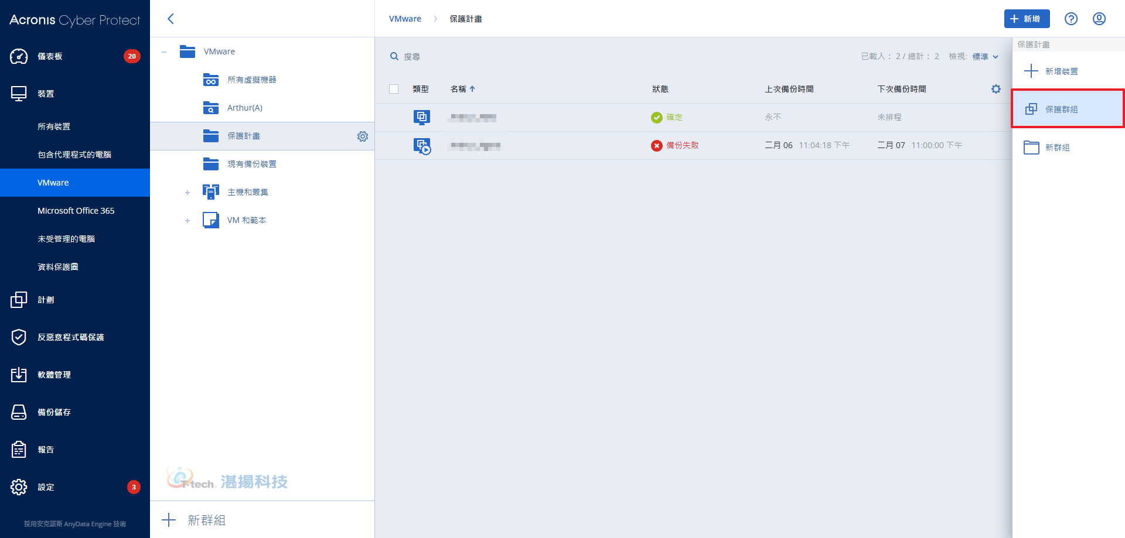Select VMware in the left sidebar
Image resolution: width=1125 pixels, height=538 pixels.
(75, 183)
